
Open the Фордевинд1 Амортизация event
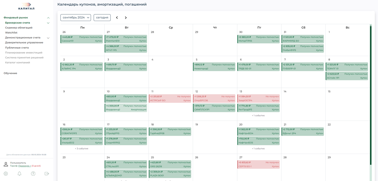pyautogui.click(x=126, y=108)
